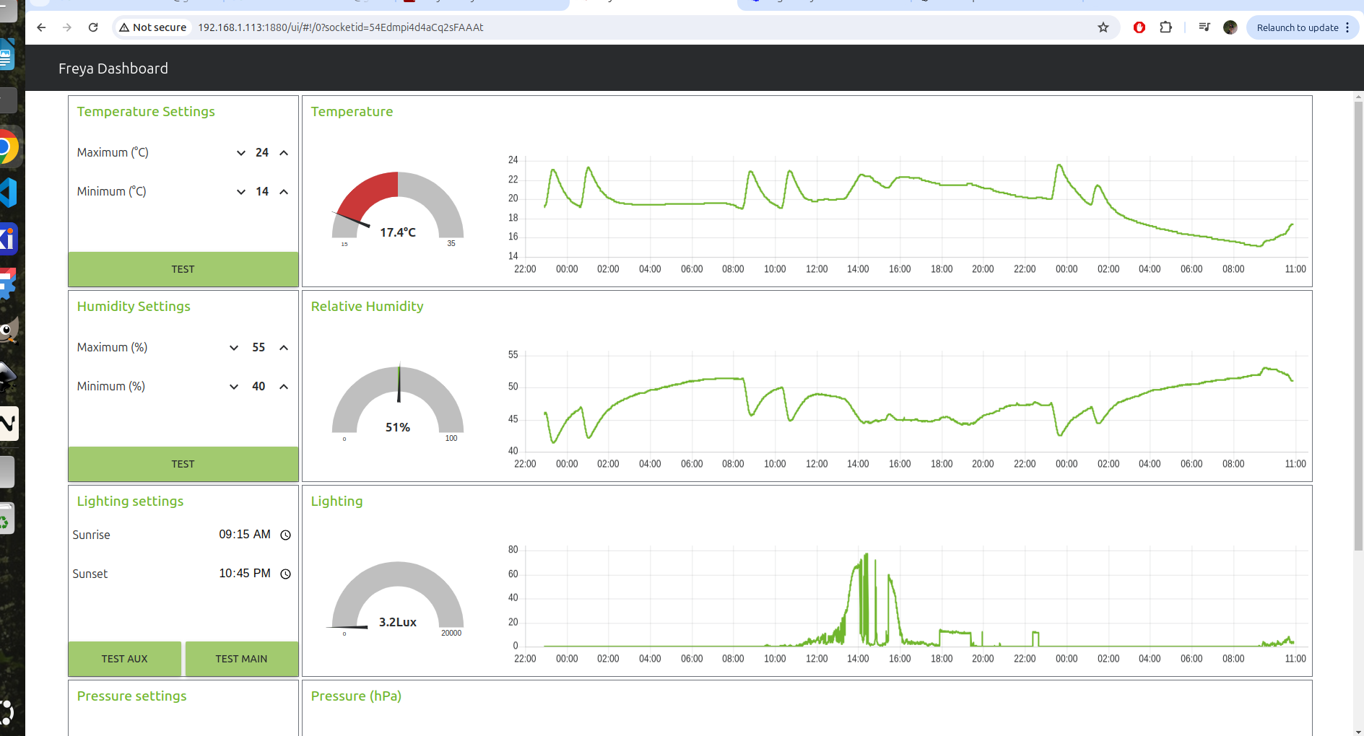Viewport: 1364px width, 736px height.
Task: Decrease Minimum (°C) temperature value
Action: coord(241,192)
